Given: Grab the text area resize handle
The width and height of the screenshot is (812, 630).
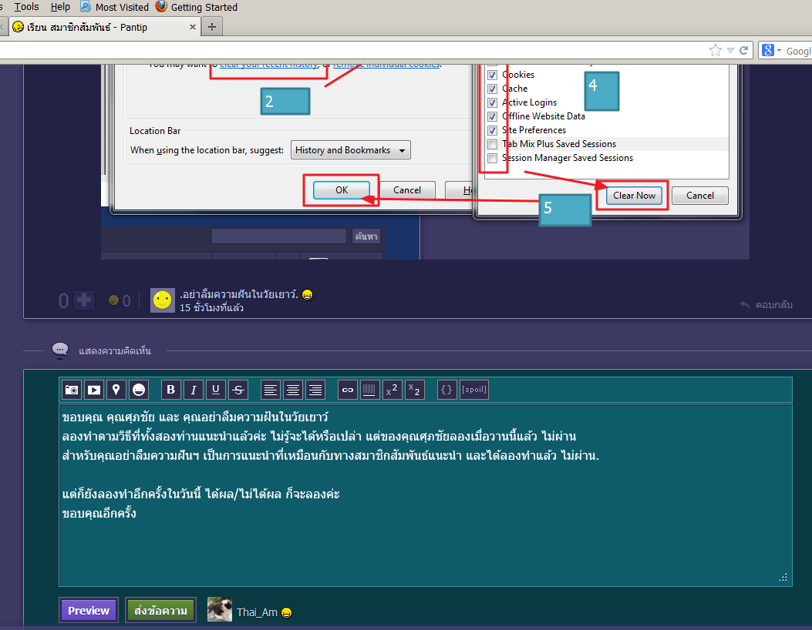Looking at the screenshot, I should (x=783, y=577).
